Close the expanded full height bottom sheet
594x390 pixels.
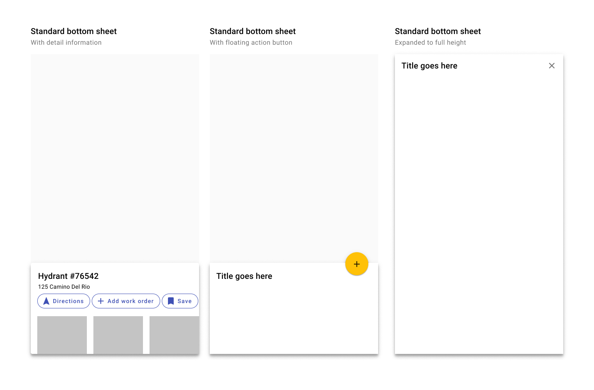tap(552, 66)
